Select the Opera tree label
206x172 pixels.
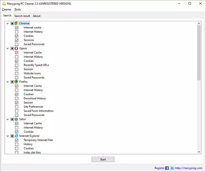(x=23, y=48)
